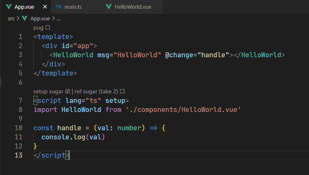Click the @change="handle" attribute
Image resolution: width=309 pixels, height=175 pixels.
point(197,55)
